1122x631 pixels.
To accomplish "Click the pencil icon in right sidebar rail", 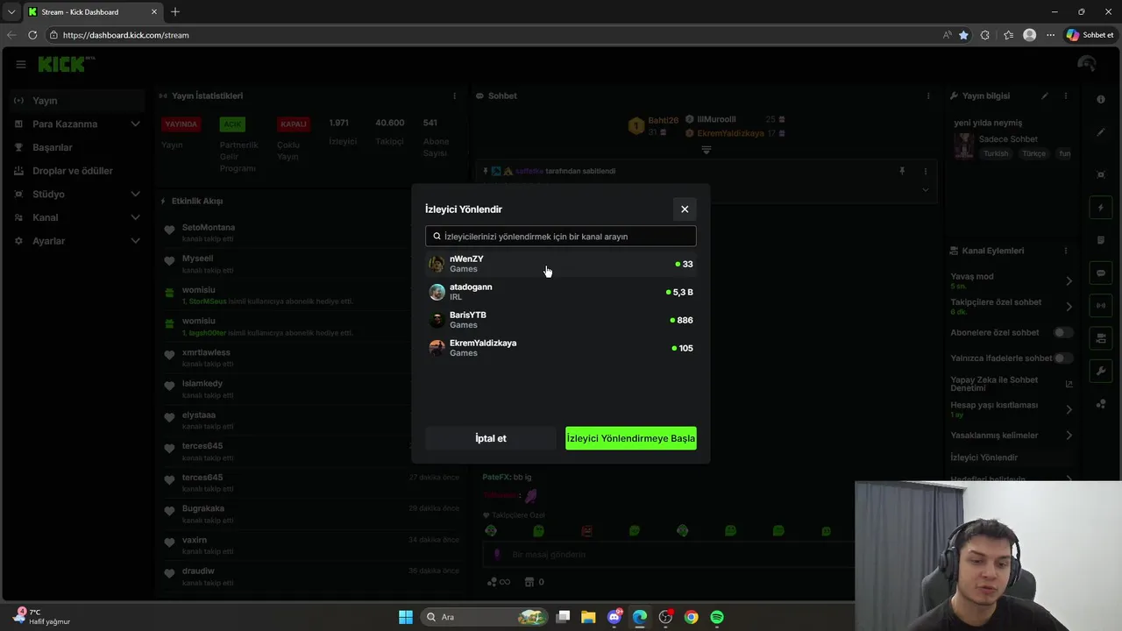I will click(1101, 132).
